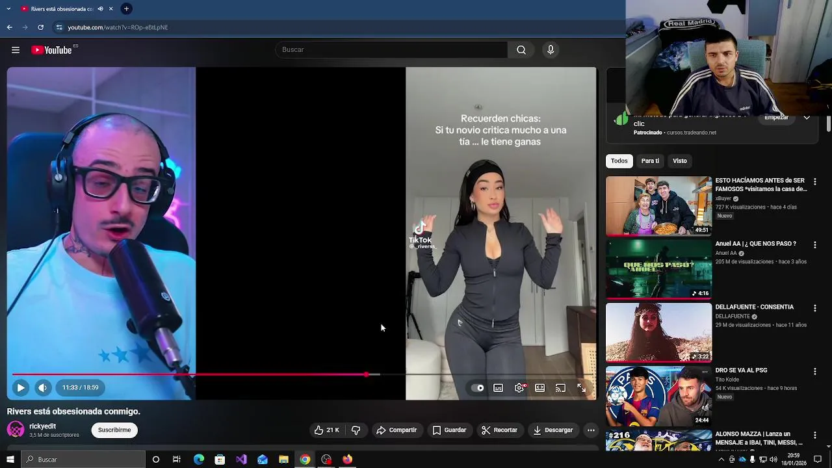Go to the YouTube home logo
The image size is (832, 468).
click(x=51, y=50)
